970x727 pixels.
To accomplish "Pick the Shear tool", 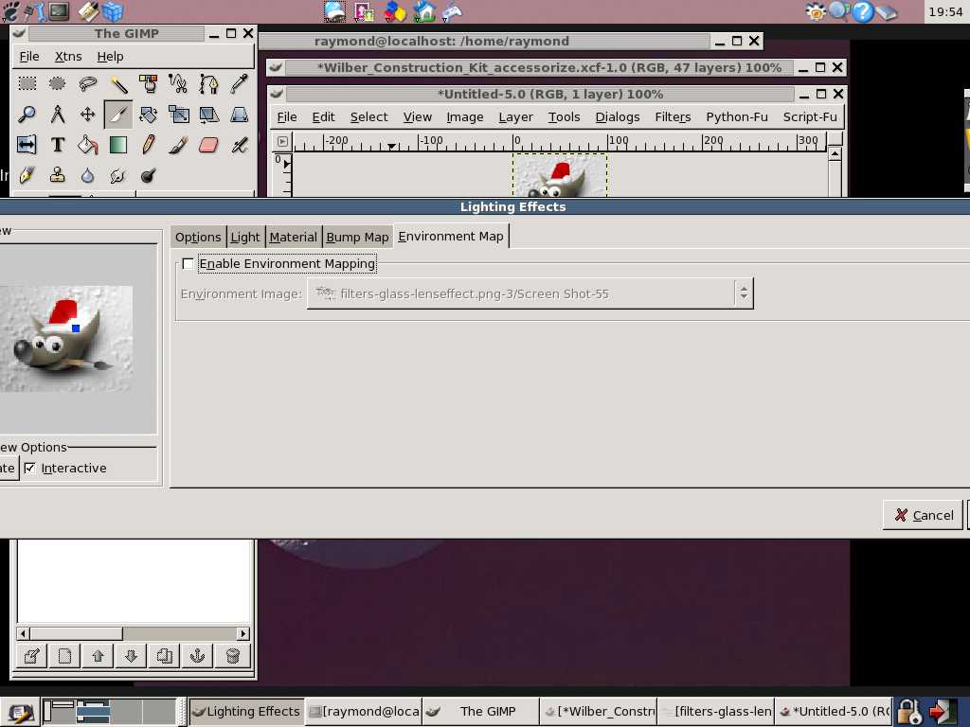I will point(208,115).
